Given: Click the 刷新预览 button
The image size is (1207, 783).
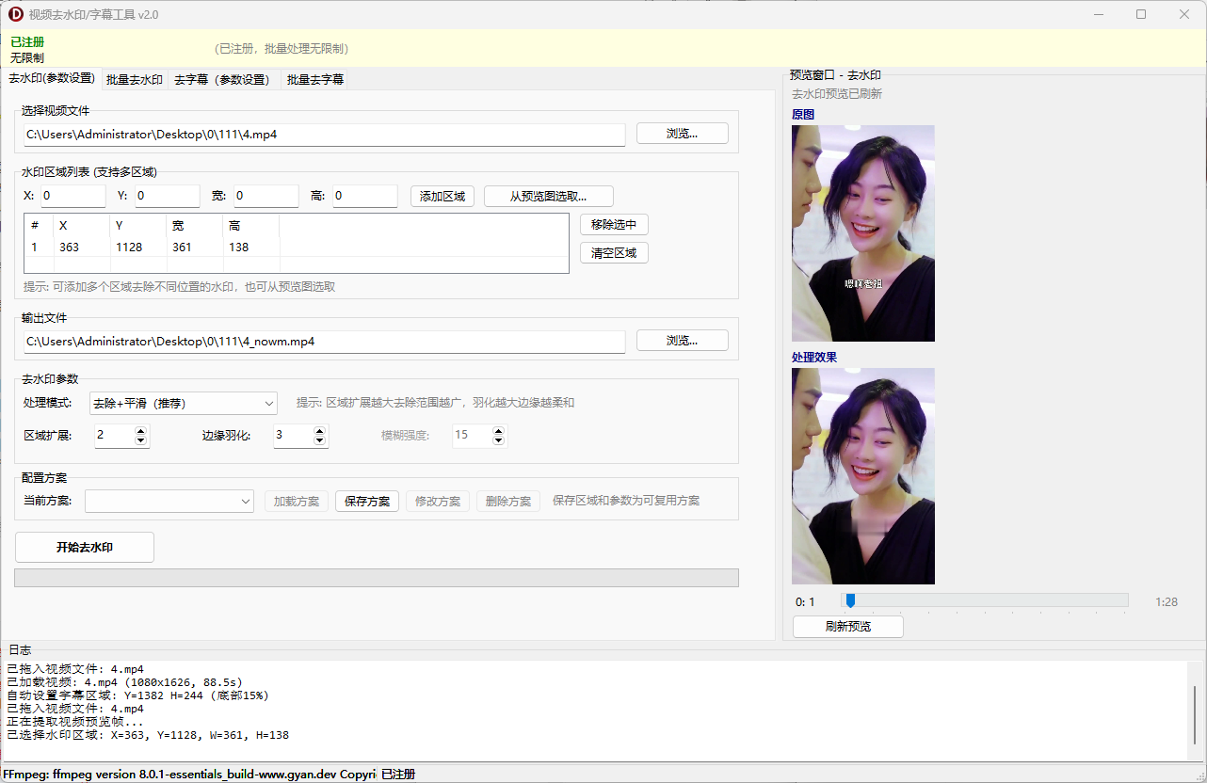Looking at the screenshot, I should point(847,627).
